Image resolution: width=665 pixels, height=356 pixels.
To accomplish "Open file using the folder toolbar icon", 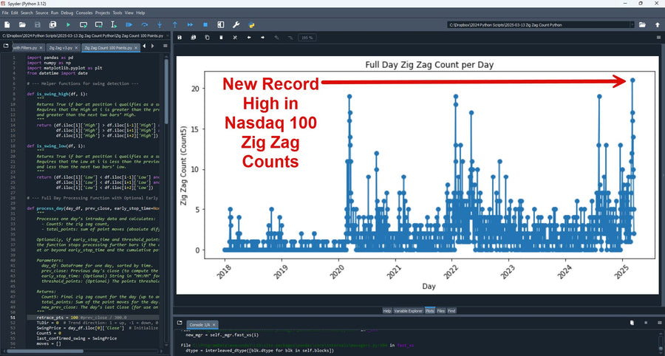I will pyautogui.click(x=22, y=25).
